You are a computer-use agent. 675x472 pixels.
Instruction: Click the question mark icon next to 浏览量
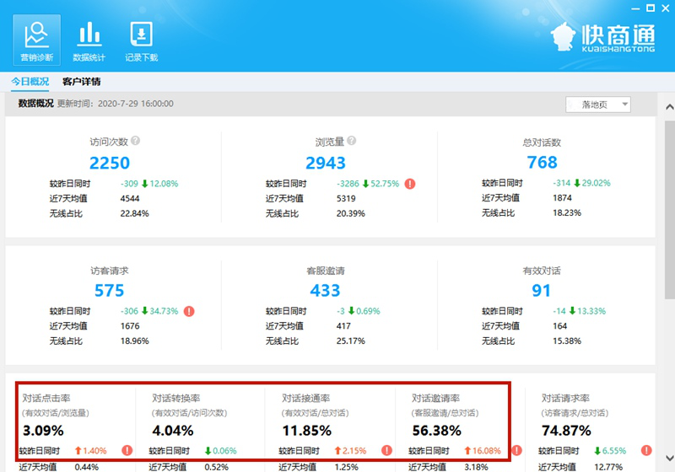tap(351, 142)
